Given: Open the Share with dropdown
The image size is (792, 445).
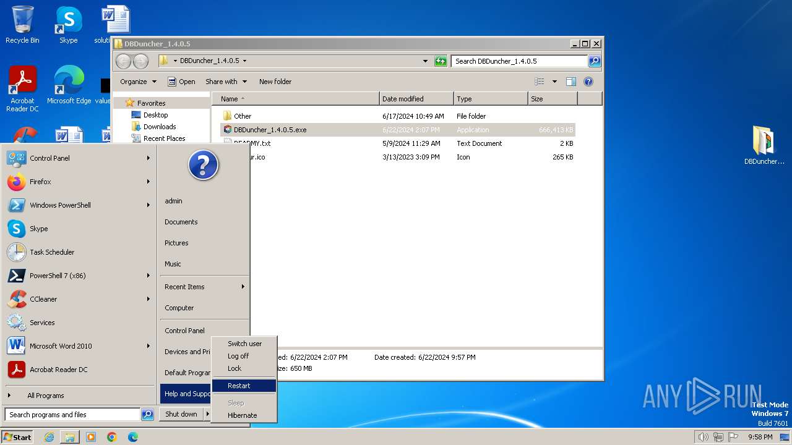Looking at the screenshot, I should click(226, 82).
